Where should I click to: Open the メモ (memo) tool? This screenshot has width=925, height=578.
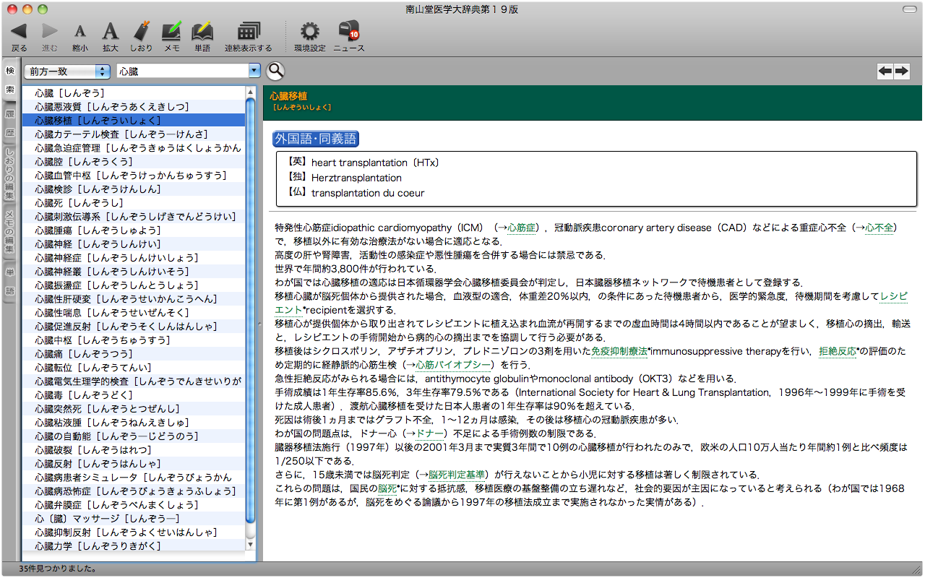171,32
